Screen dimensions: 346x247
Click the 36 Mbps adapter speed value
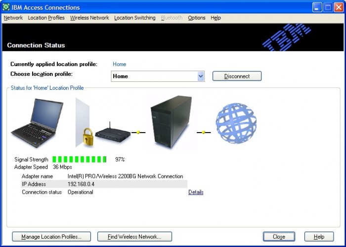(62, 167)
